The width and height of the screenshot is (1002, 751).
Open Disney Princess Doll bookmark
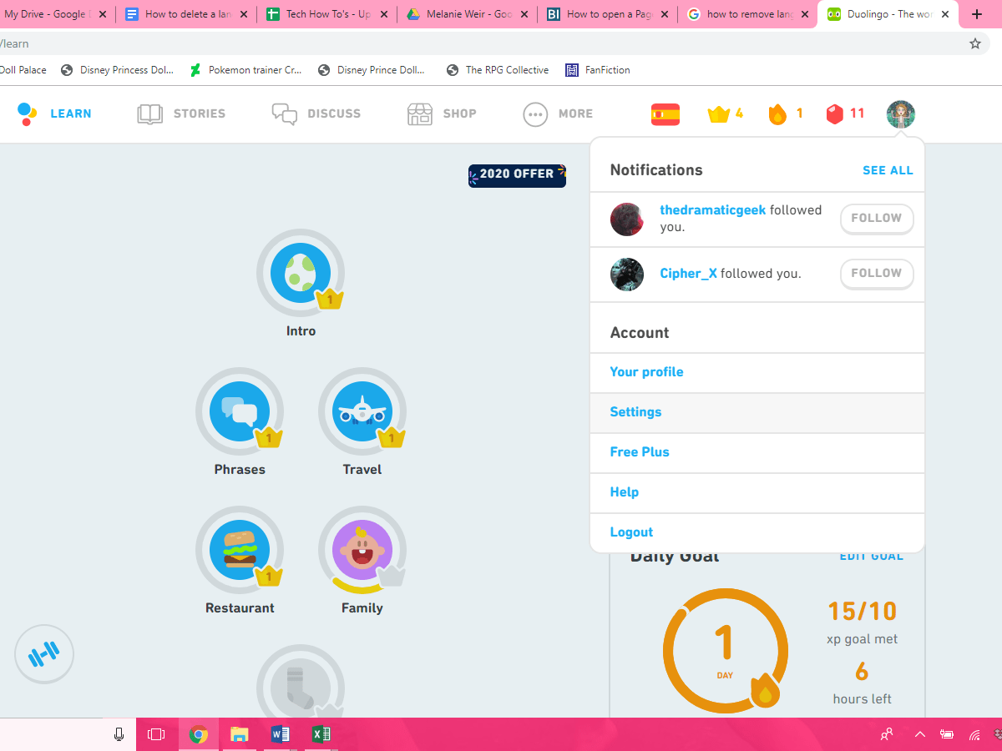pos(117,70)
